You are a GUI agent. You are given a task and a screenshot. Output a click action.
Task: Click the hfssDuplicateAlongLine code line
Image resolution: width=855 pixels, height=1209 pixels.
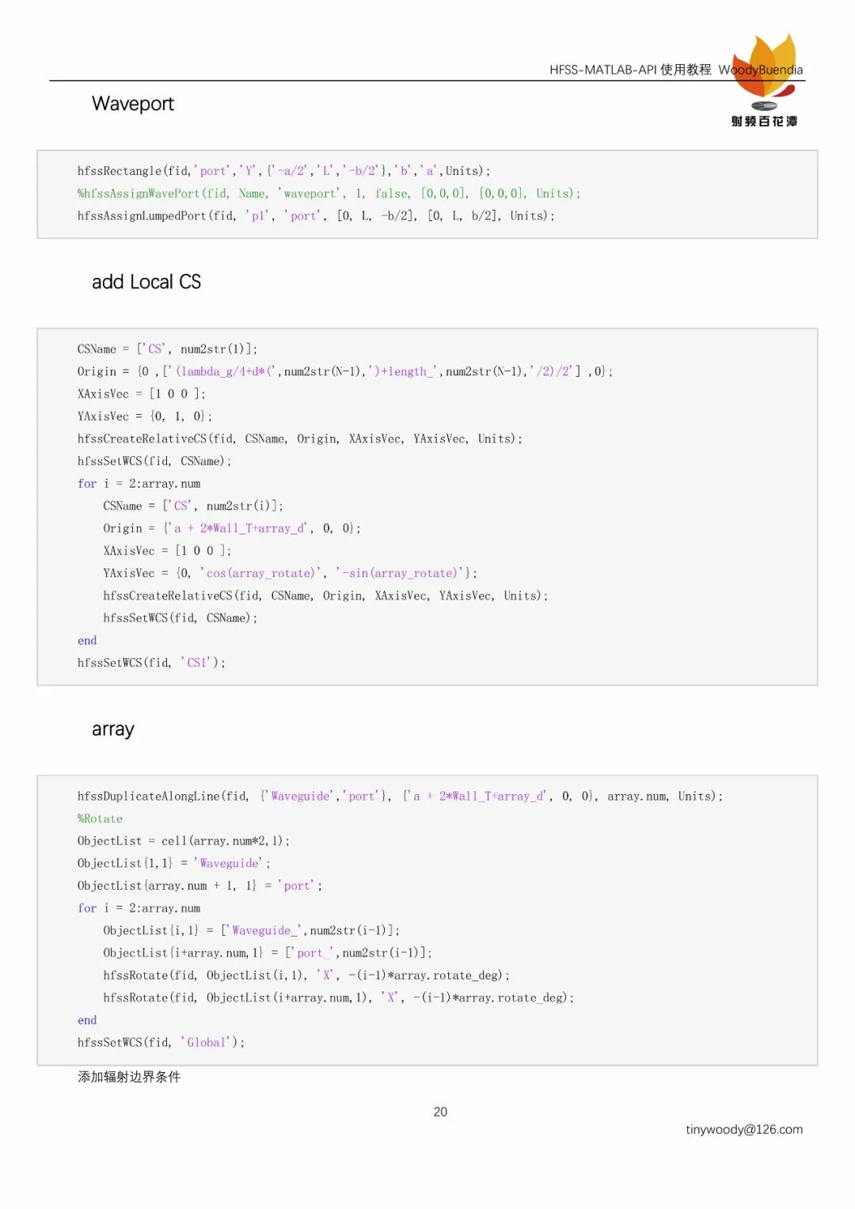tap(400, 796)
